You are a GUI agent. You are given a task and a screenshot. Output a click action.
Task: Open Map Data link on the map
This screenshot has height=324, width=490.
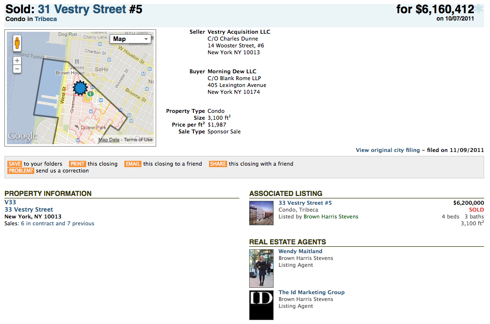(109, 140)
